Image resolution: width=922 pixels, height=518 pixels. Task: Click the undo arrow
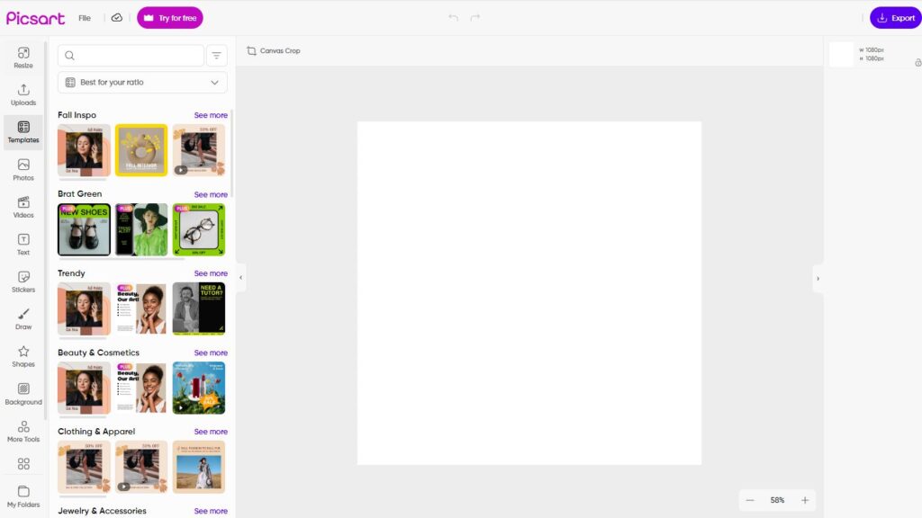pyautogui.click(x=454, y=18)
